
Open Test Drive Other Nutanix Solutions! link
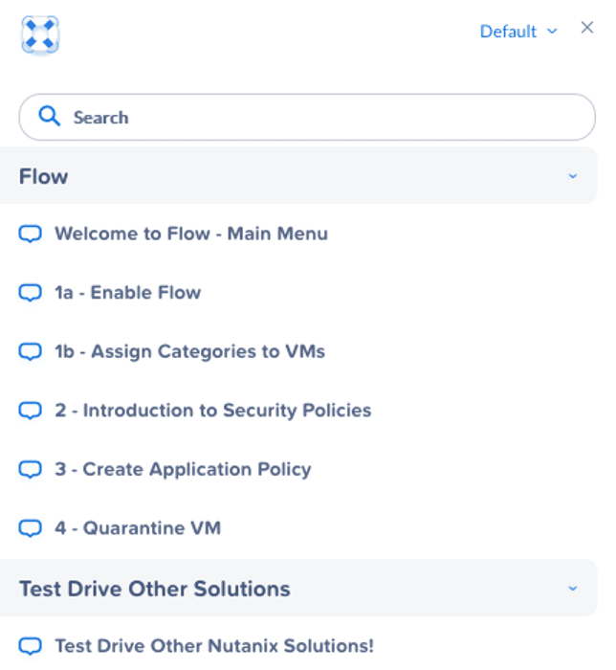pos(214,646)
